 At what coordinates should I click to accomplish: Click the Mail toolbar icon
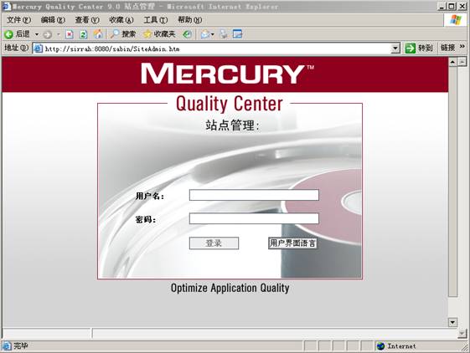pyautogui.click(x=205, y=34)
